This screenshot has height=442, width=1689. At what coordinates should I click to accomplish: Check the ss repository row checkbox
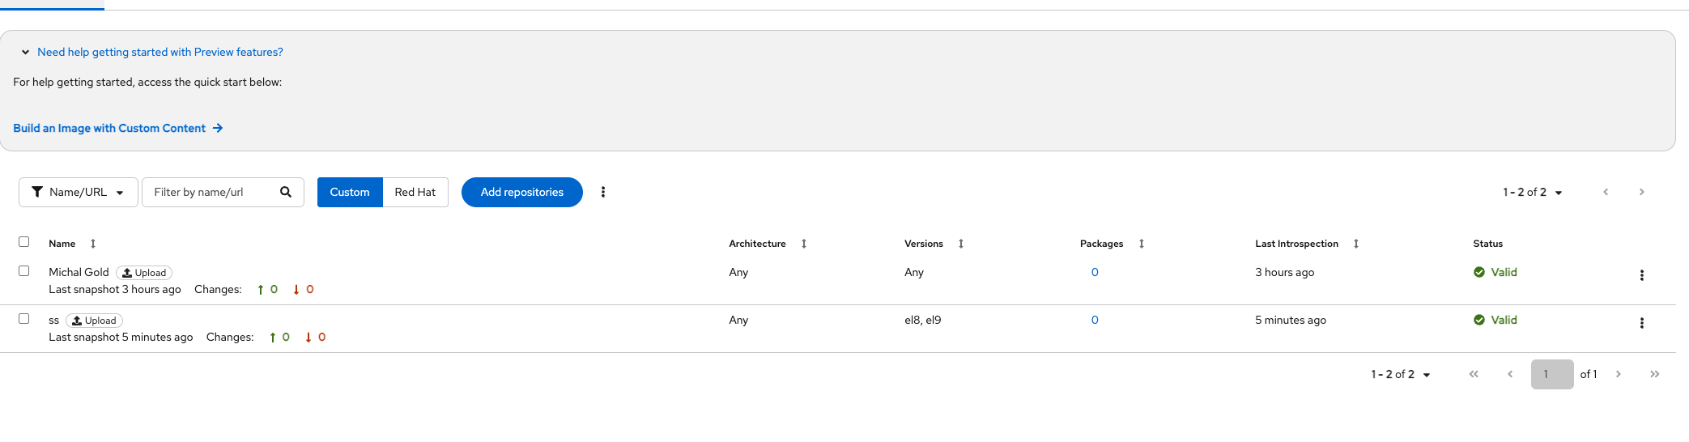point(24,319)
